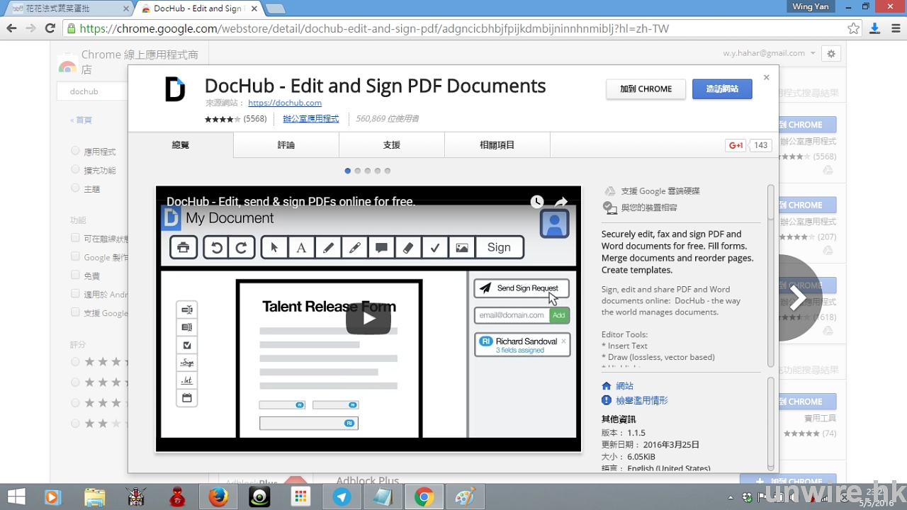Switch to the 評論 tab
This screenshot has width=907, height=510.
click(x=286, y=145)
